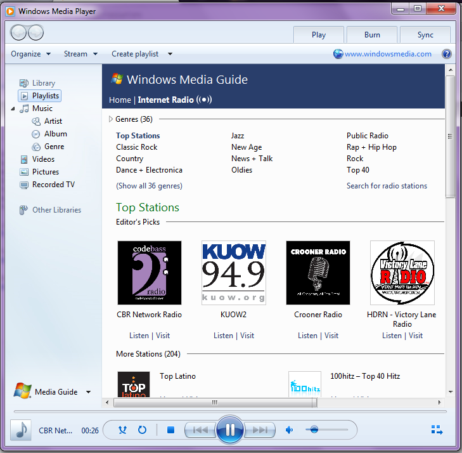This screenshot has height=453, width=462.
Task: Open the Stream dropdown menu
Action: (80, 54)
